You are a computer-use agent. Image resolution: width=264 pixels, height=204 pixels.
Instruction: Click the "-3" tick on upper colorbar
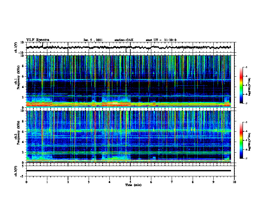coord(246,67)
